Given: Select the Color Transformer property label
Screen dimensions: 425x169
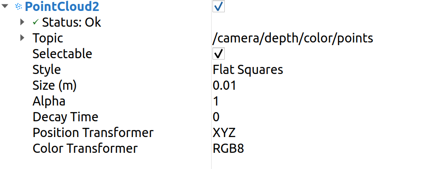Looking at the screenshot, I should tap(85, 148).
